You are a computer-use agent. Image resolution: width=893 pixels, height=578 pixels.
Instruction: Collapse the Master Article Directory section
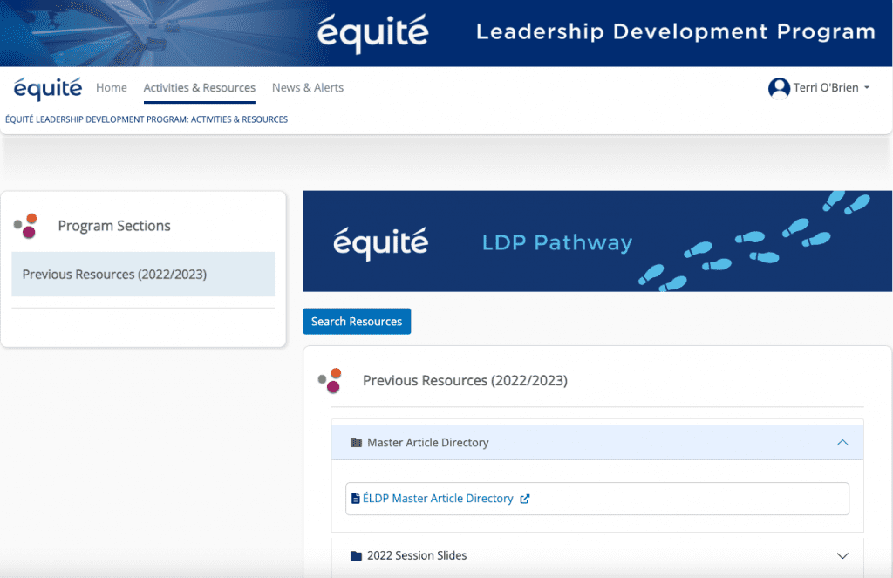596,443
